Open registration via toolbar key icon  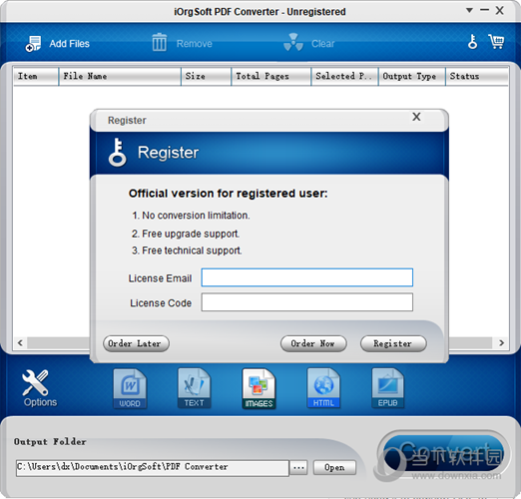click(472, 42)
